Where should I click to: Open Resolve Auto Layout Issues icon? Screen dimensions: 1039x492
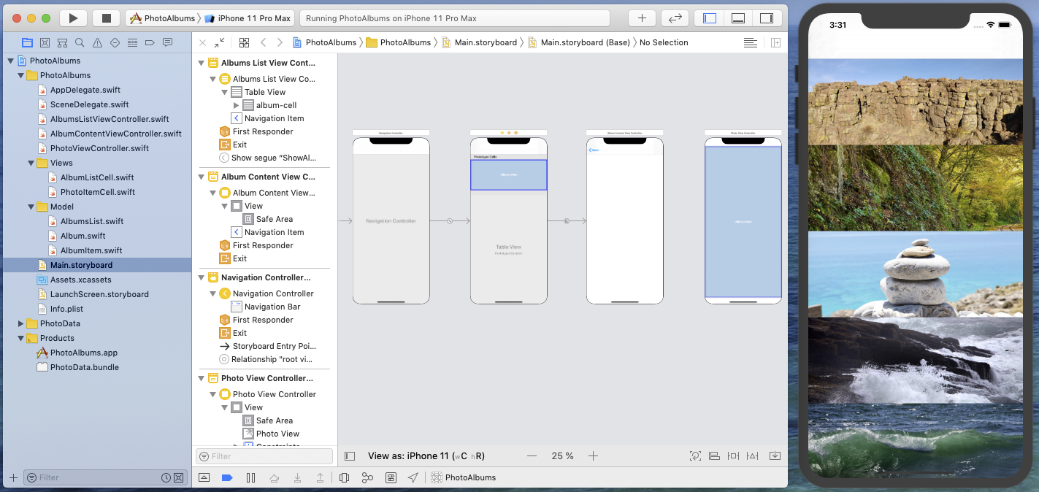(753, 456)
